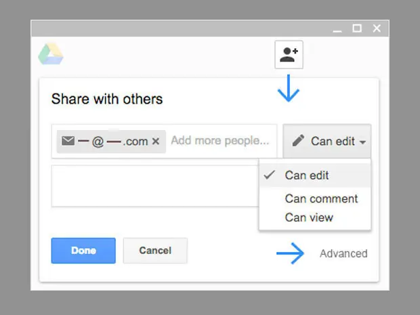This screenshot has width=420, height=315.
Task: Click the add person share icon
Action: click(x=289, y=55)
